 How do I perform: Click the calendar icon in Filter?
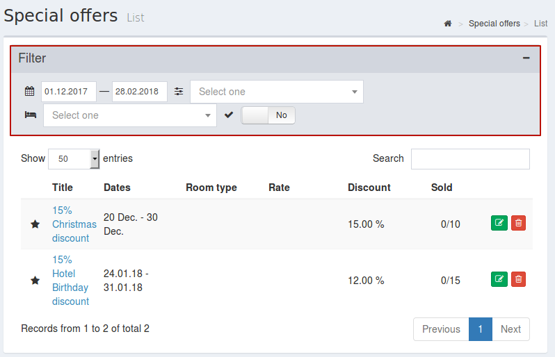(x=30, y=92)
